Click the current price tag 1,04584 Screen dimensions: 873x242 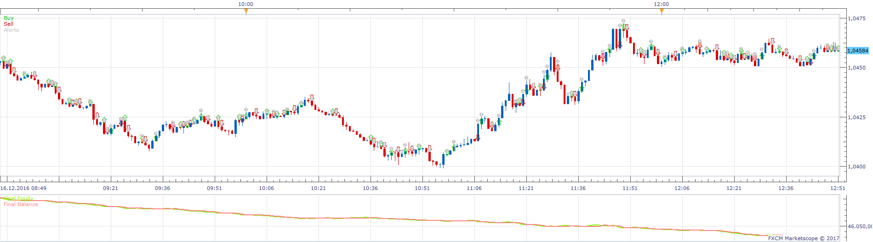pyautogui.click(x=858, y=51)
